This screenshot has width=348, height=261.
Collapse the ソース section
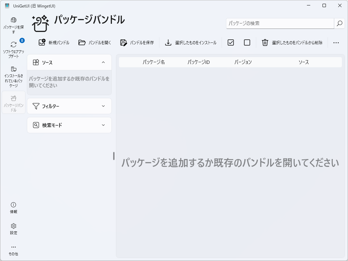coord(69,62)
